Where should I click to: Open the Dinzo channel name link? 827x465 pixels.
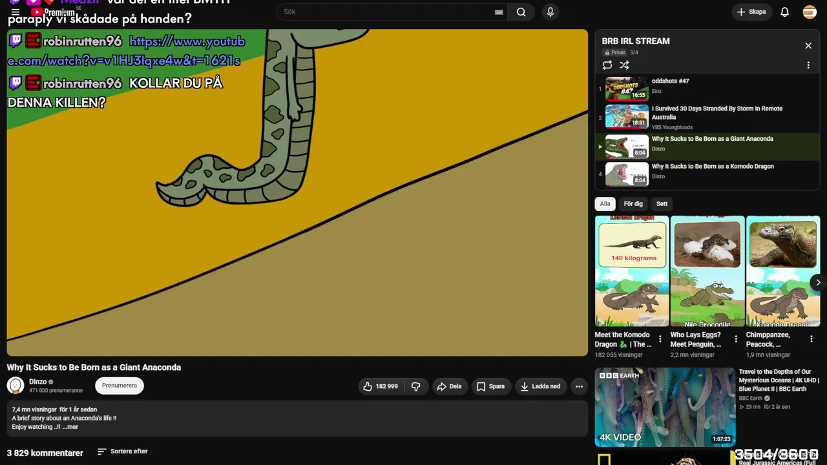click(x=38, y=382)
